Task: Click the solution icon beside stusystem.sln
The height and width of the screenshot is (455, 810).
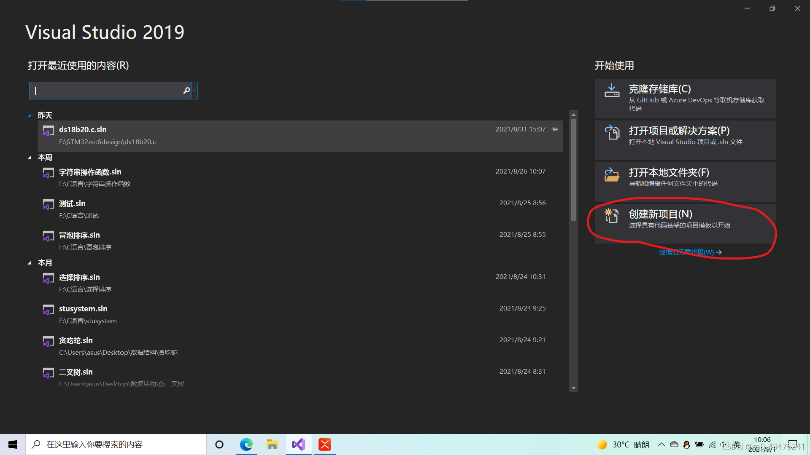Action: pyautogui.click(x=48, y=310)
